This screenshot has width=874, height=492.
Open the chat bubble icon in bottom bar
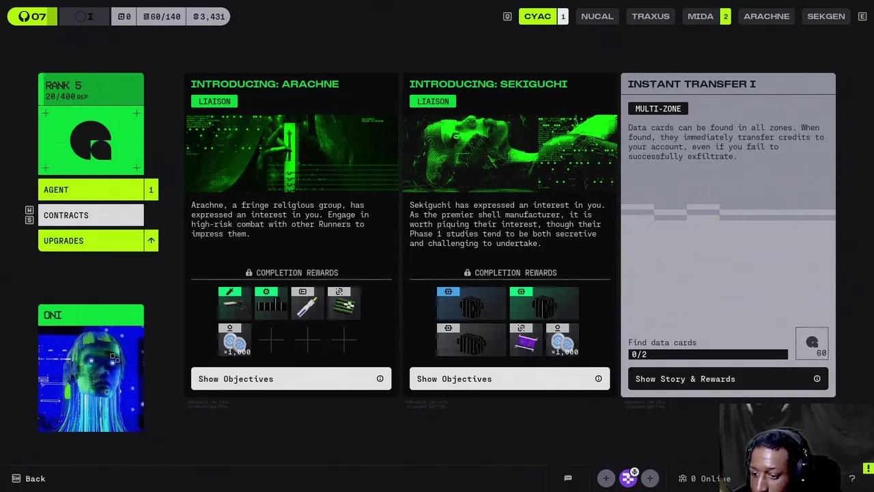point(567,478)
